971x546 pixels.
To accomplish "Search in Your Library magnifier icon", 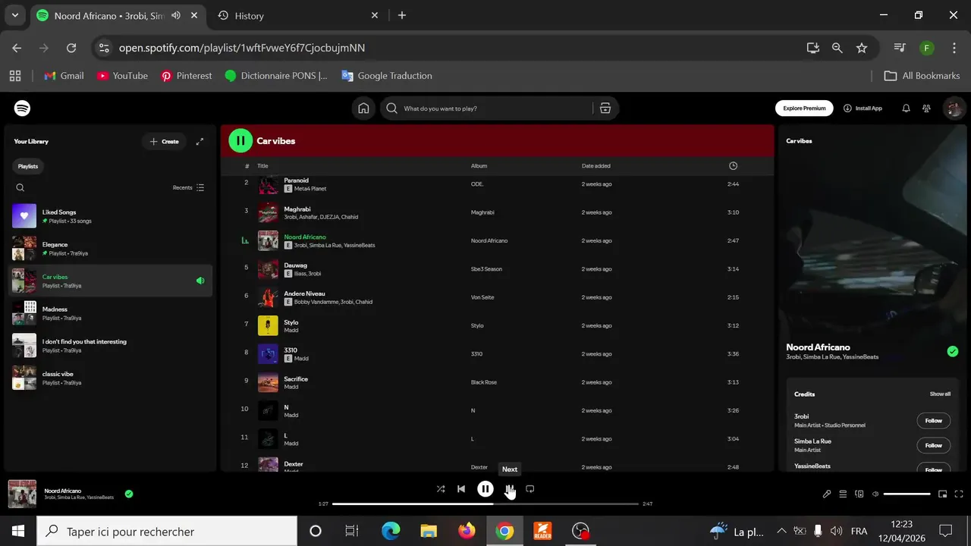I will [20, 187].
